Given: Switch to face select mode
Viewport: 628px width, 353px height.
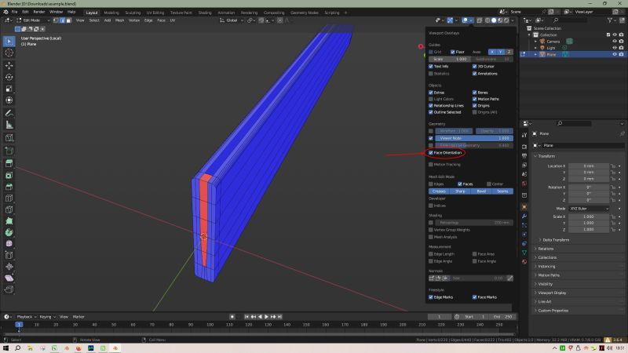Looking at the screenshot, I should [x=68, y=20].
